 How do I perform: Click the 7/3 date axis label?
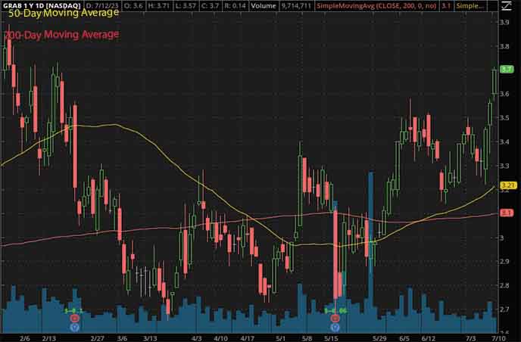[470, 338]
